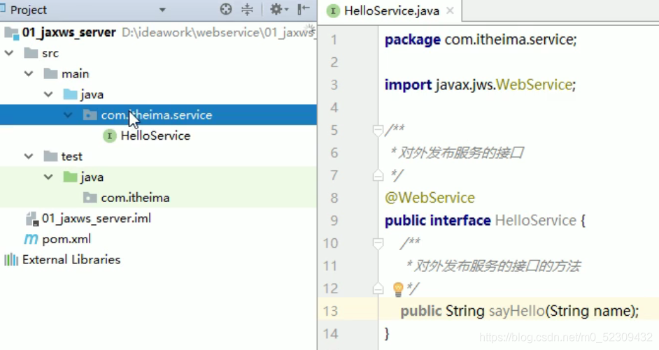Image resolution: width=659 pixels, height=350 pixels.
Task: Select the com.itheima package under test
Action: [135, 198]
